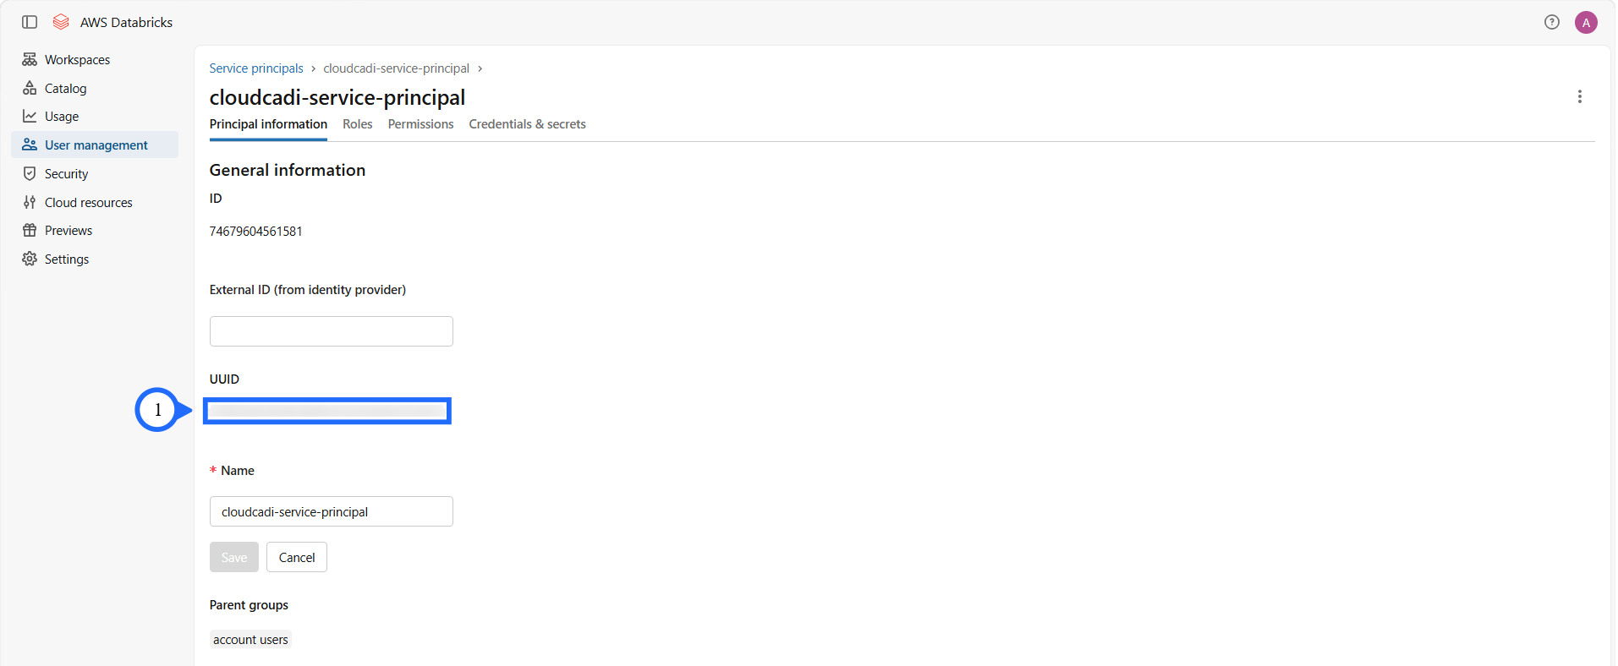Click the Cancel button
The height and width of the screenshot is (666, 1618).
(297, 557)
